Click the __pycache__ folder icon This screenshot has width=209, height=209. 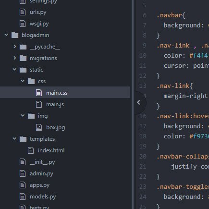point(23,47)
